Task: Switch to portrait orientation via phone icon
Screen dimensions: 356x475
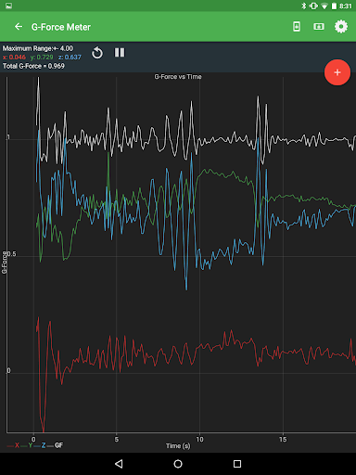Action: [x=297, y=27]
